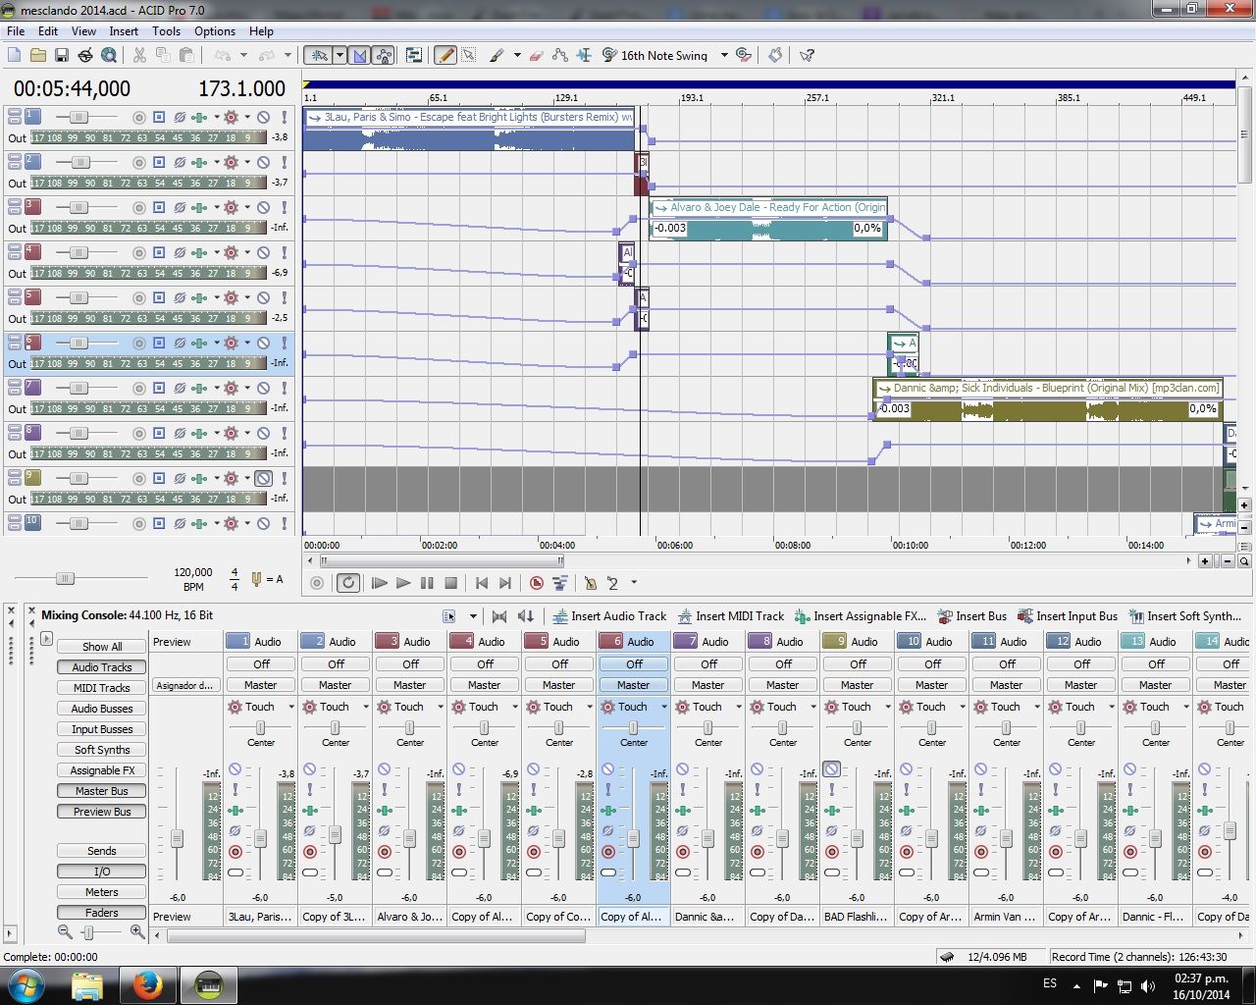
Task: Toggle the Faders view in mixing console
Action: [101, 913]
